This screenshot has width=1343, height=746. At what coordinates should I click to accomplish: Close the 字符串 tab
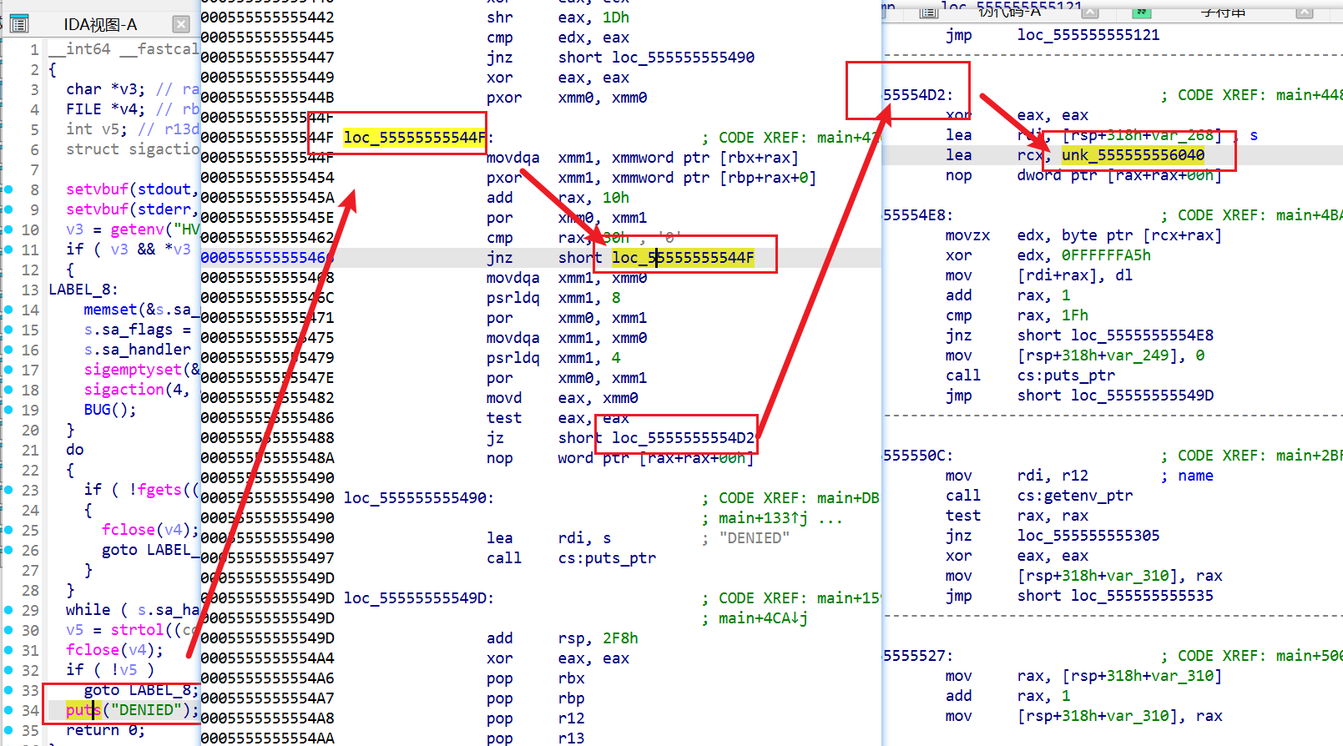coord(1304,12)
